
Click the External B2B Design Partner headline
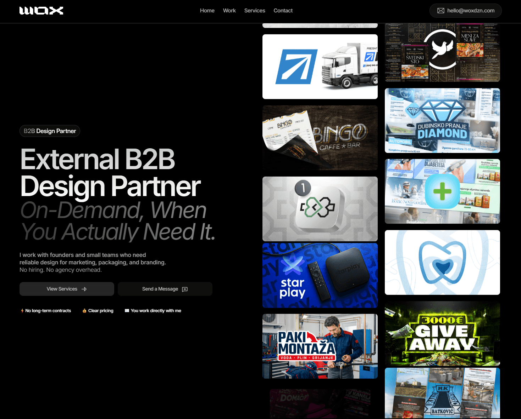point(111,173)
